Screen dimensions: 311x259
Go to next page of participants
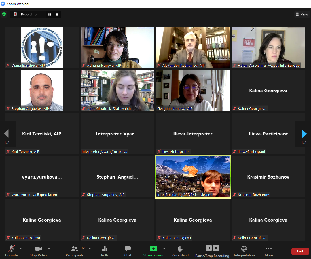point(304,134)
